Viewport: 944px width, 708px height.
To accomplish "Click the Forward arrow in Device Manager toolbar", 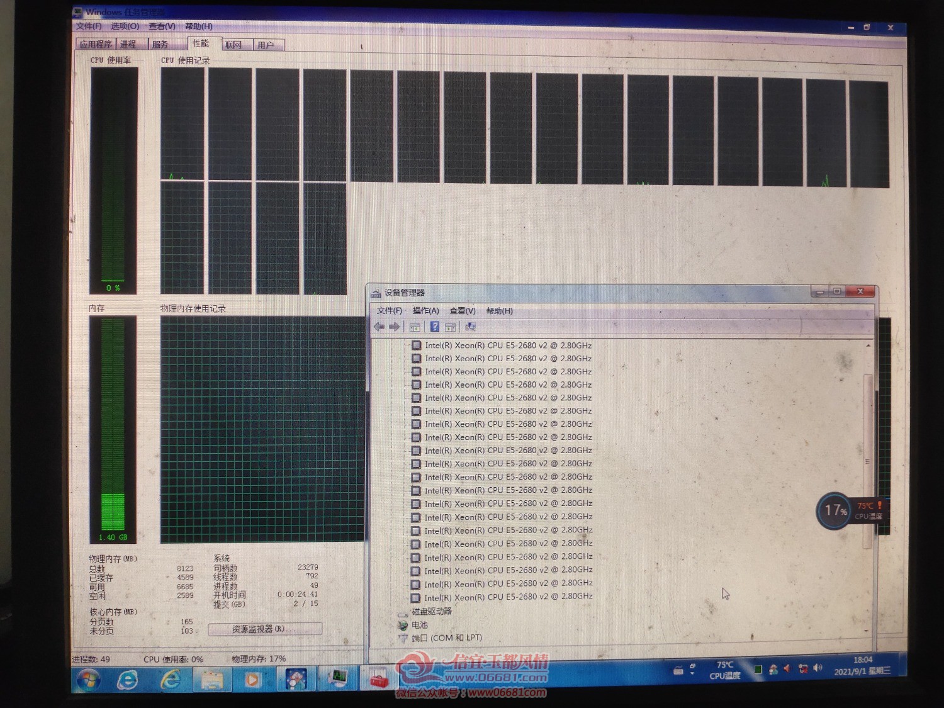I will [x=395, y=327].
